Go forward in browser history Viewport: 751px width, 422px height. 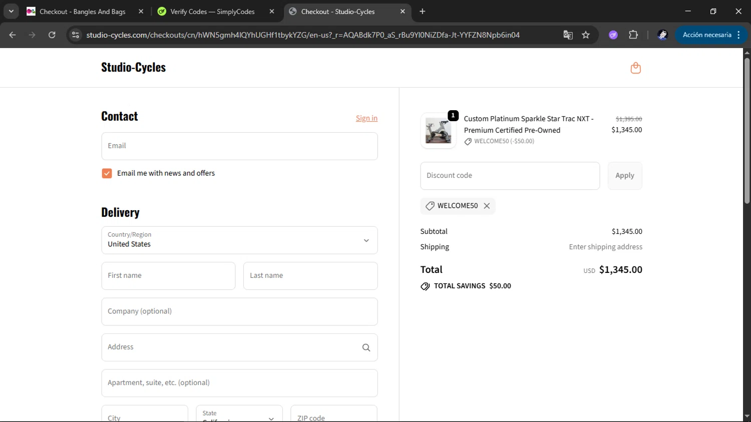32,35
